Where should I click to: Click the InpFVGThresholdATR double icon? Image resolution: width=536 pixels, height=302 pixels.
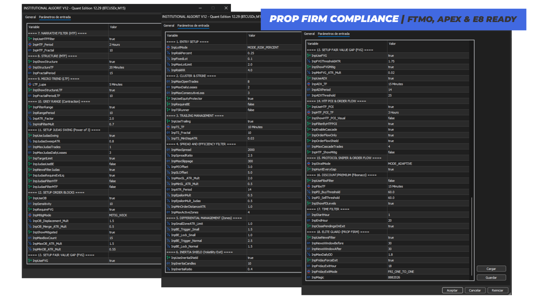coord(308,61)
